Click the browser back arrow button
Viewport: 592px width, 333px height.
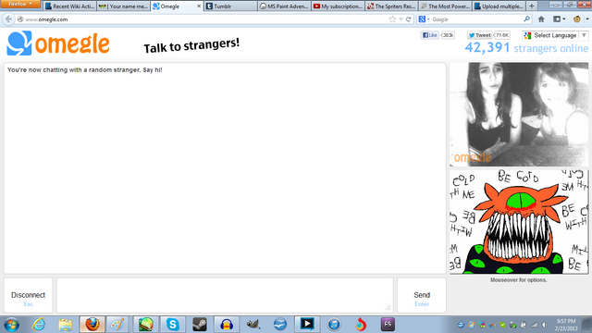[8, 19]
